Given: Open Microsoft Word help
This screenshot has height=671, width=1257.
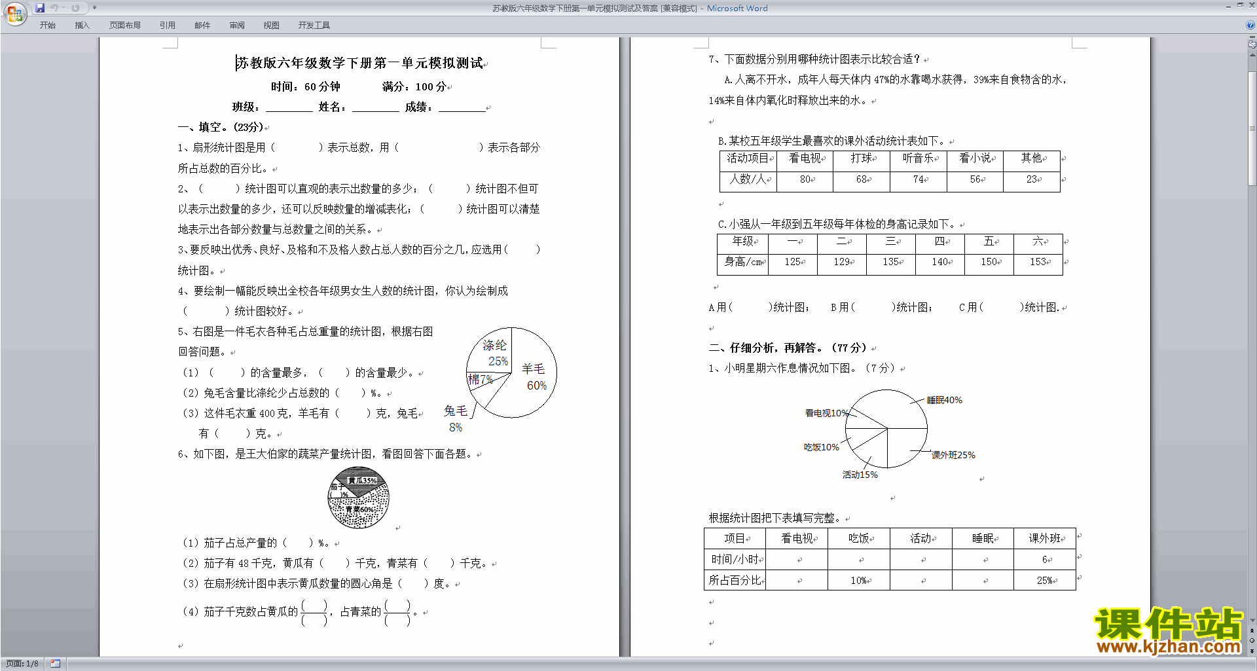Looking at the screenshot, I should 1250,26.
